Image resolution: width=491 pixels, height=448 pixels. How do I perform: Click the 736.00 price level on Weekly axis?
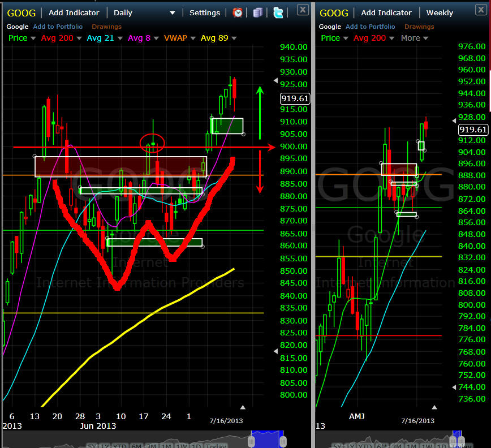tap(472, 399)
